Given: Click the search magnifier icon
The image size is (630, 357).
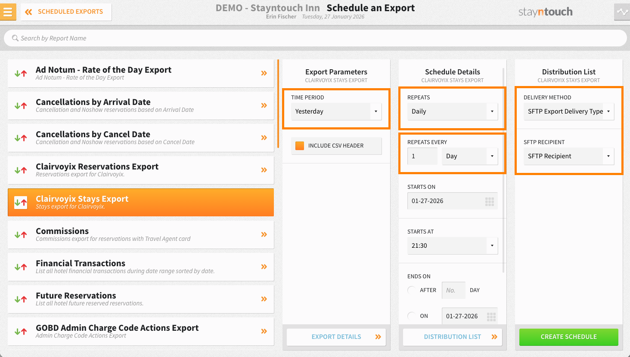Looking at the screenshot, I should click(x=15, y=38).
